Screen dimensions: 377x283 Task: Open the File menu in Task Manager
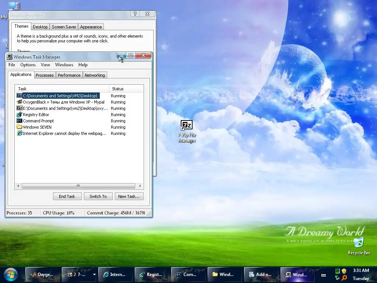(x=12, y=65)
